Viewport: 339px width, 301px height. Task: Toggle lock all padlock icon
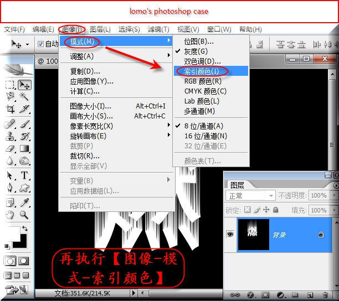point(275,210)
